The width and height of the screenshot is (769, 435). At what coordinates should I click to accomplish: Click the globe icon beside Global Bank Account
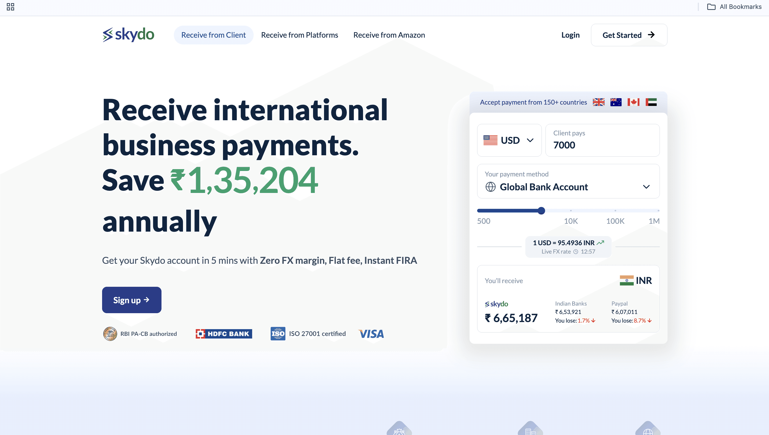pyautogui.click(x=491, y=187)
